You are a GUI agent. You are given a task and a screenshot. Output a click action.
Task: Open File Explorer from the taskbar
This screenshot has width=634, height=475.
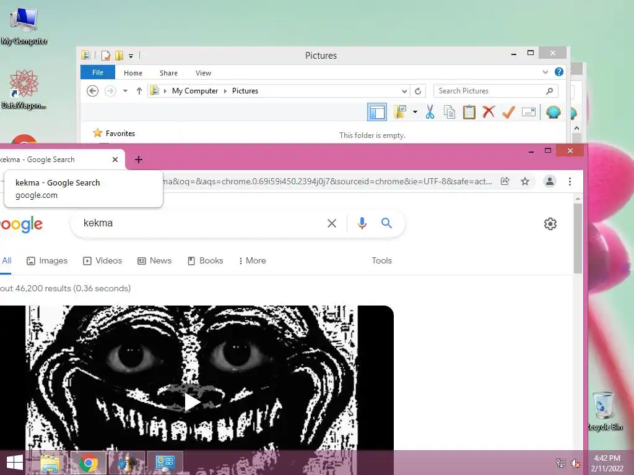pos(51,463)
